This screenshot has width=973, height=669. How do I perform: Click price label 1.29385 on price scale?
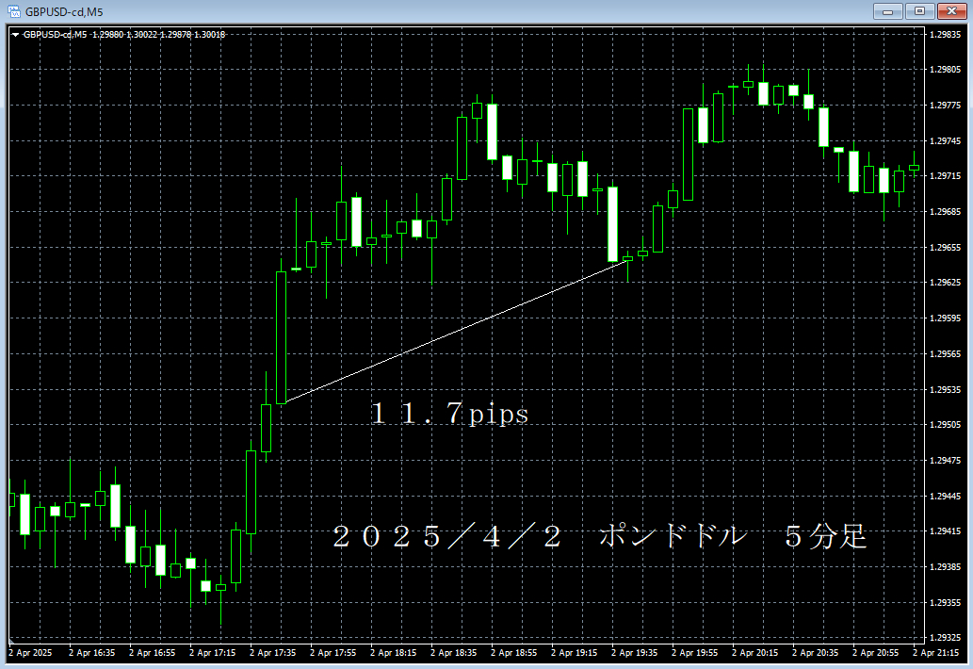point(945,566)
